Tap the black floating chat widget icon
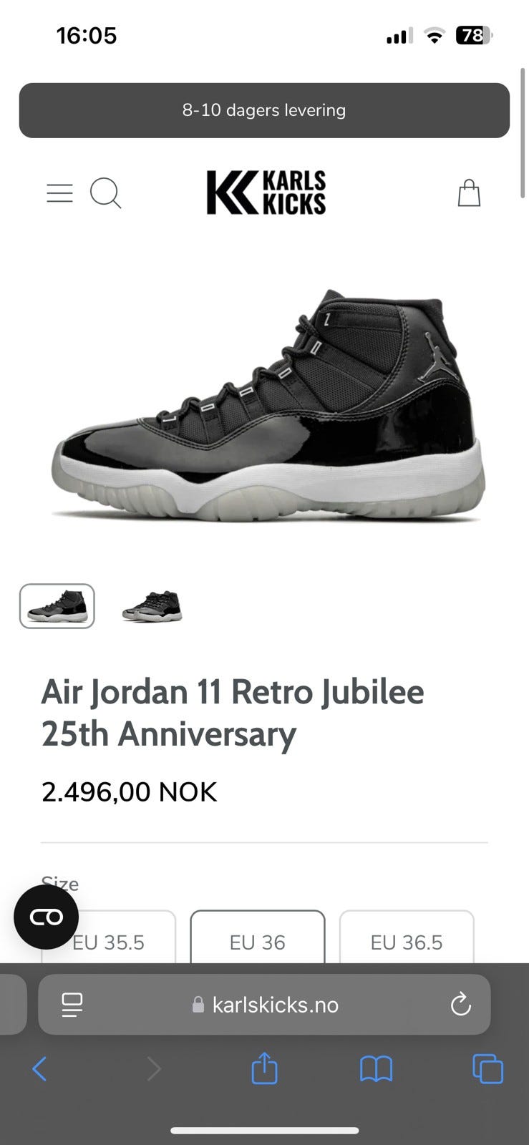 pyautogui.click(x=47, y=917)
